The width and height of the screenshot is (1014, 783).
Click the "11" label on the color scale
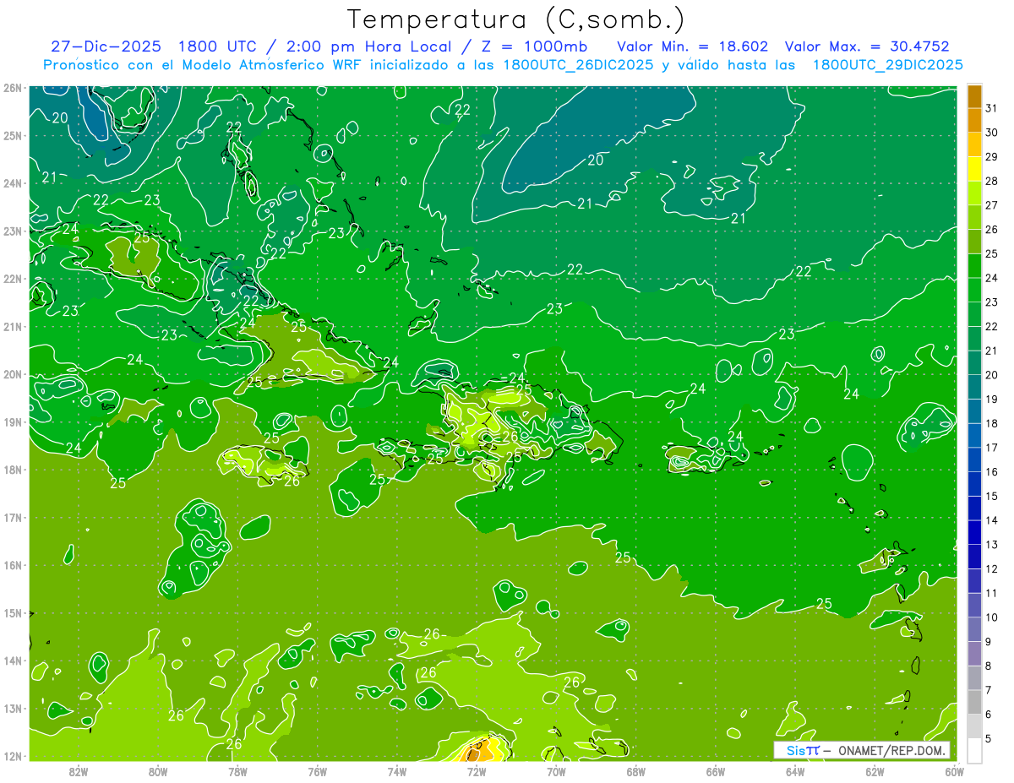(x=991, y=594)
